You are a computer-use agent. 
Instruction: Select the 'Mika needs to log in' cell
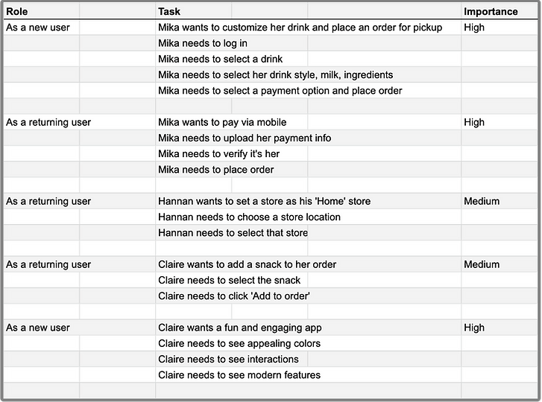[x=203, y=43]
